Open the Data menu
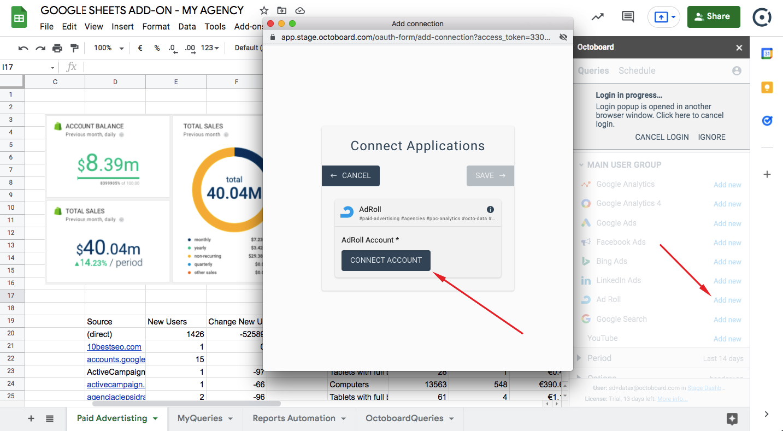The width and height of the screenshot is (783, 431). tap(187, 26)
